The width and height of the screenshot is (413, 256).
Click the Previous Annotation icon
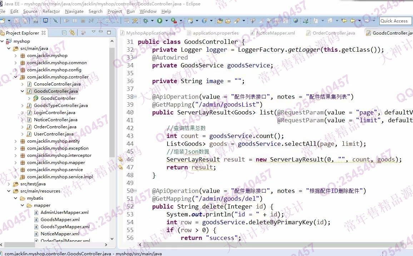coord(330,20)
